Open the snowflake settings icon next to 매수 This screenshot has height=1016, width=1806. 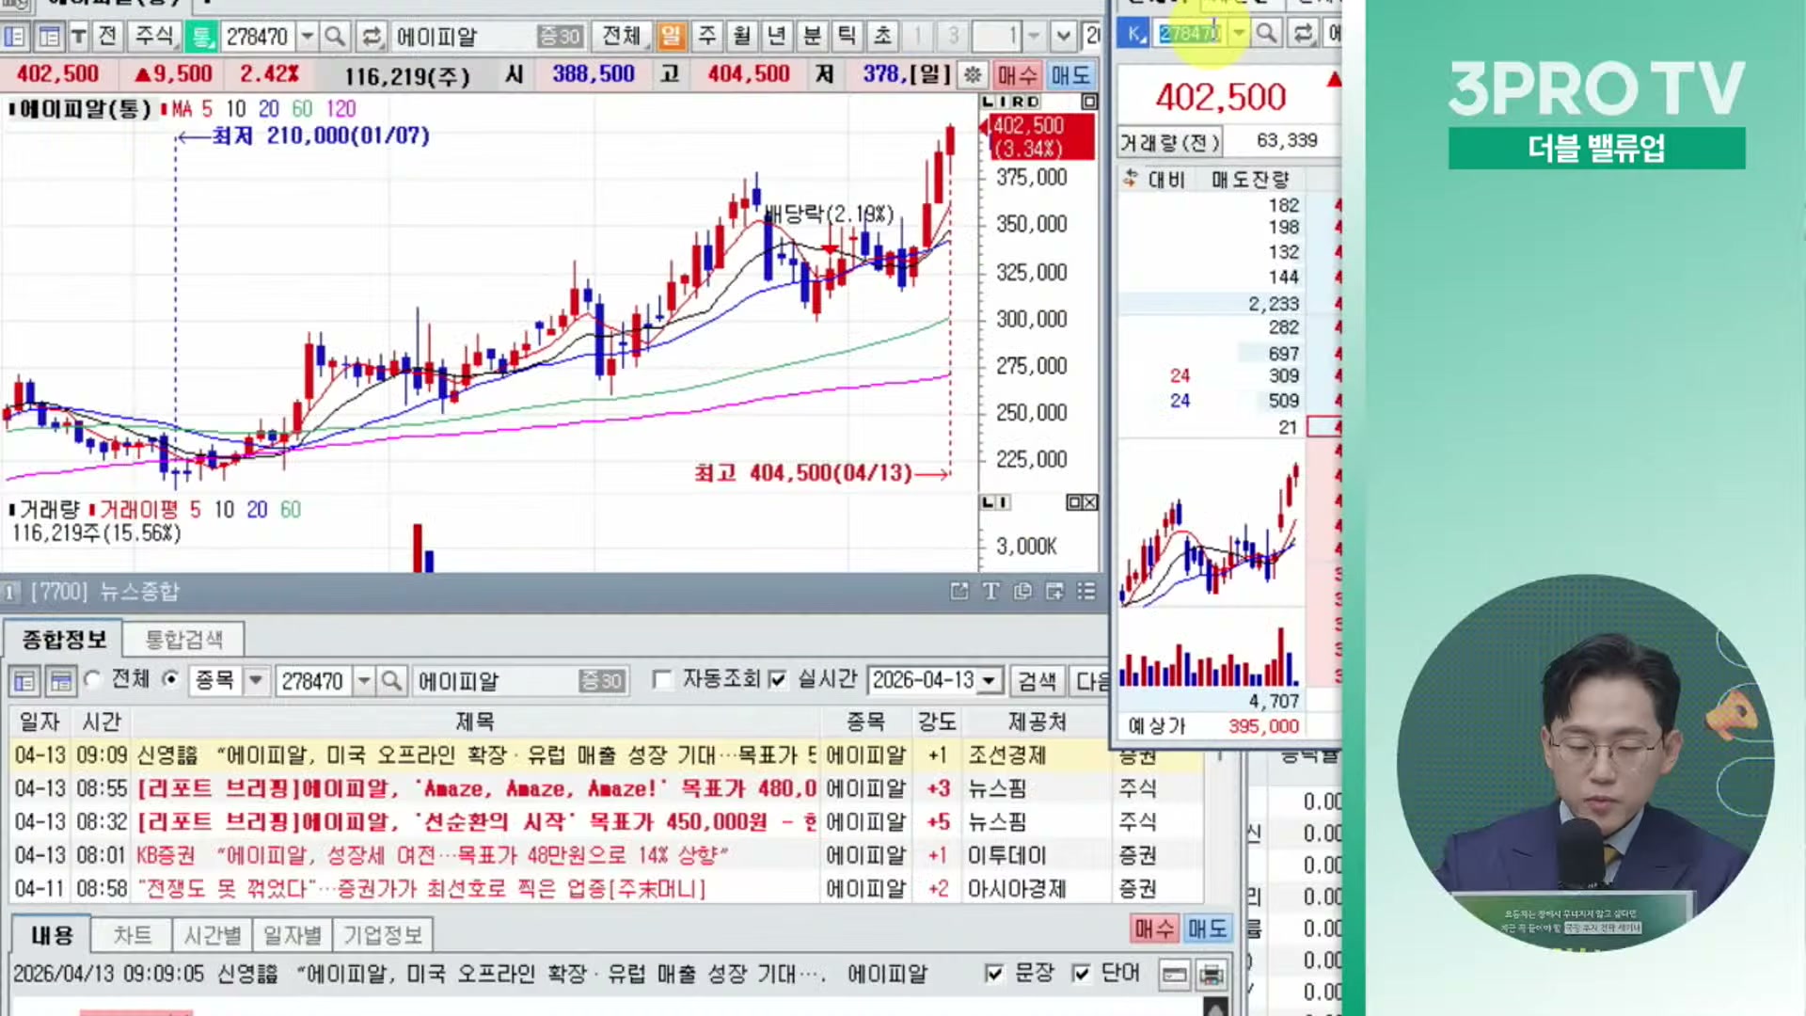pyautogui.click(x=973, y=74)
